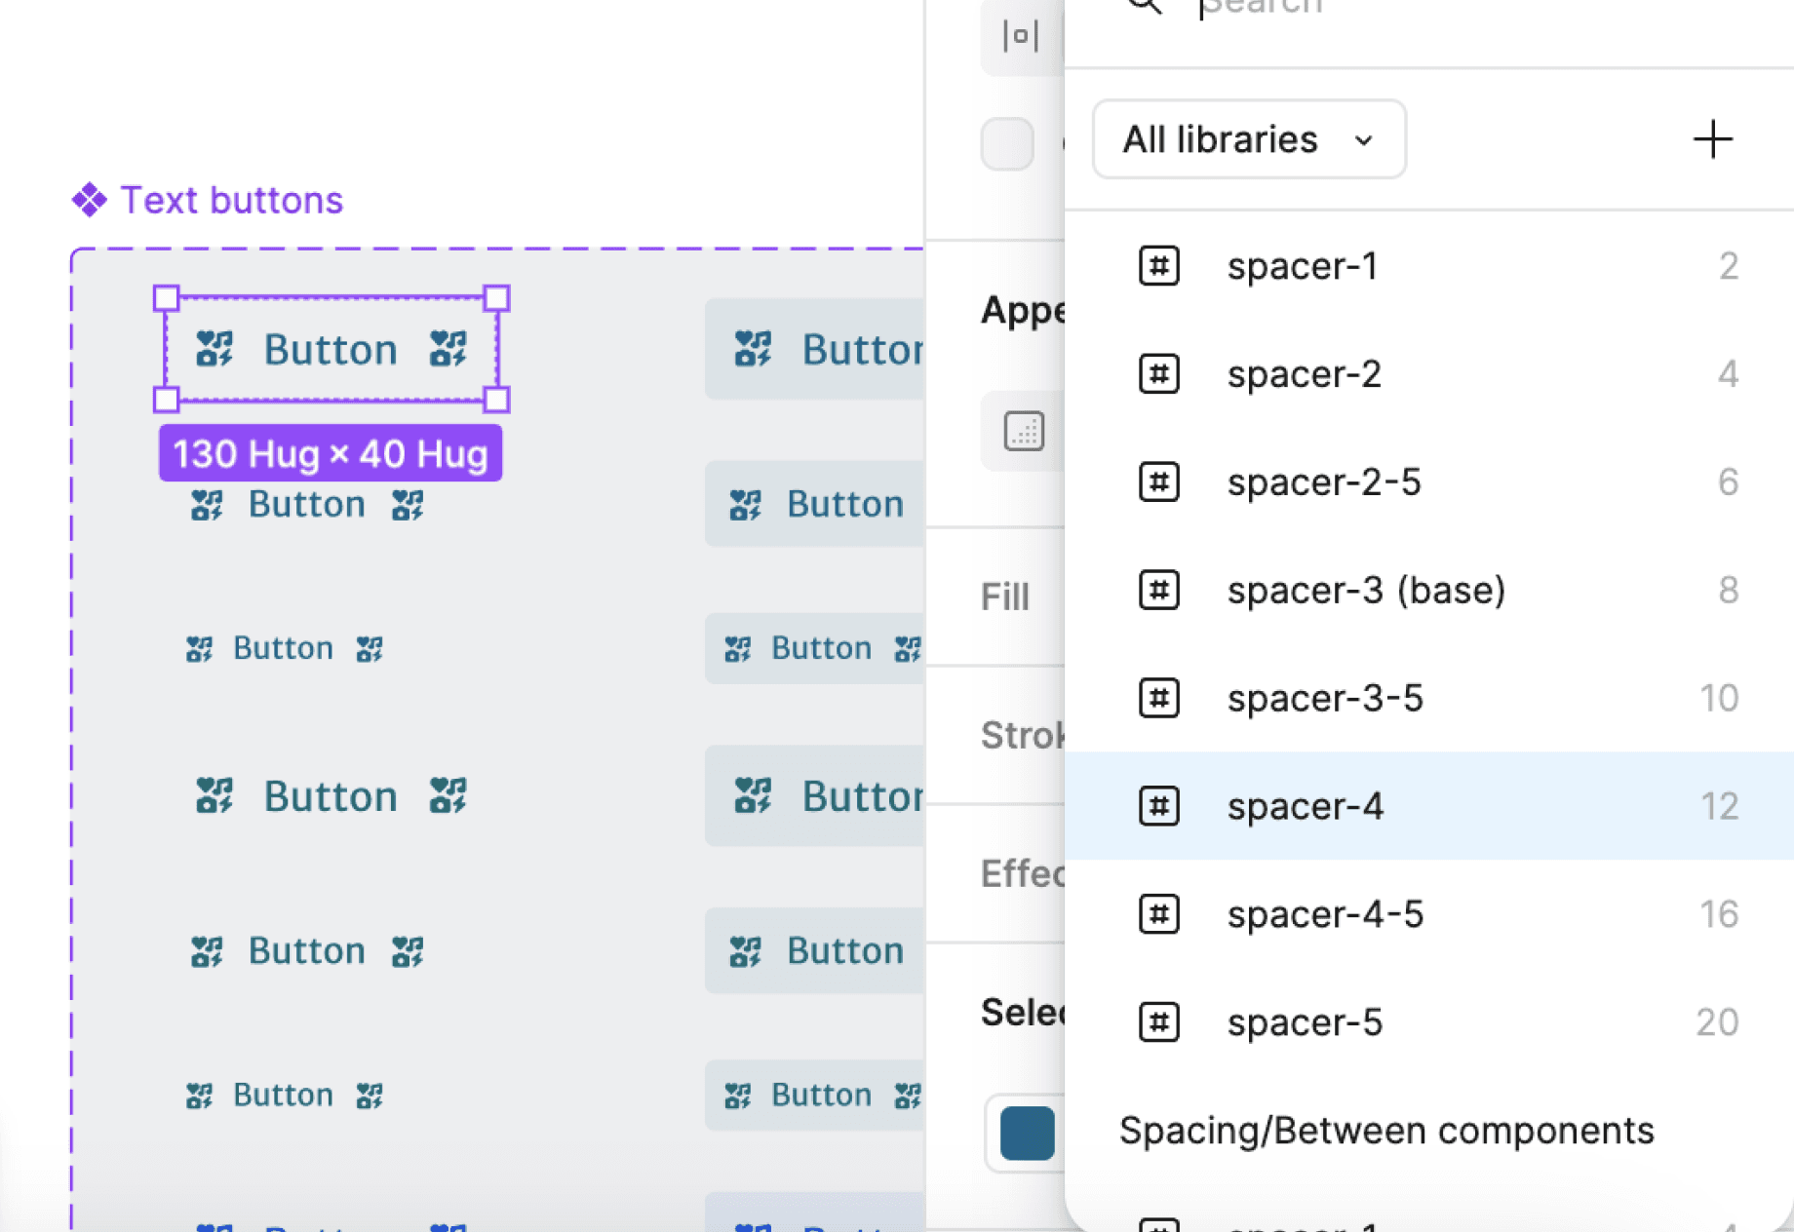
Task: Select the spacer-1 variable with value 2
Action: click(x=1429, y=266)
